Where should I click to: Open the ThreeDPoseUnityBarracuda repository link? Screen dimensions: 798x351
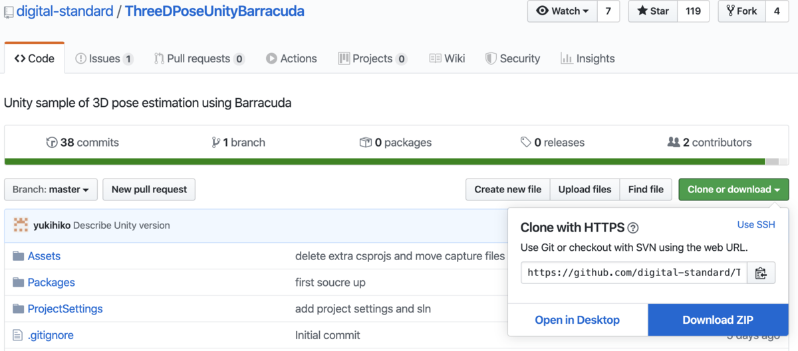point(214,11)
